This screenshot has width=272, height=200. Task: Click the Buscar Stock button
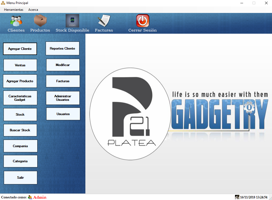(x=20, y=130)
